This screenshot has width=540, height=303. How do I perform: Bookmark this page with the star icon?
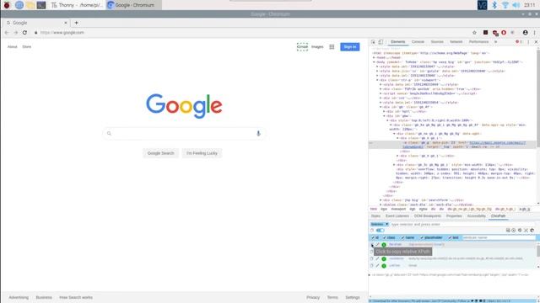point(474,32)
